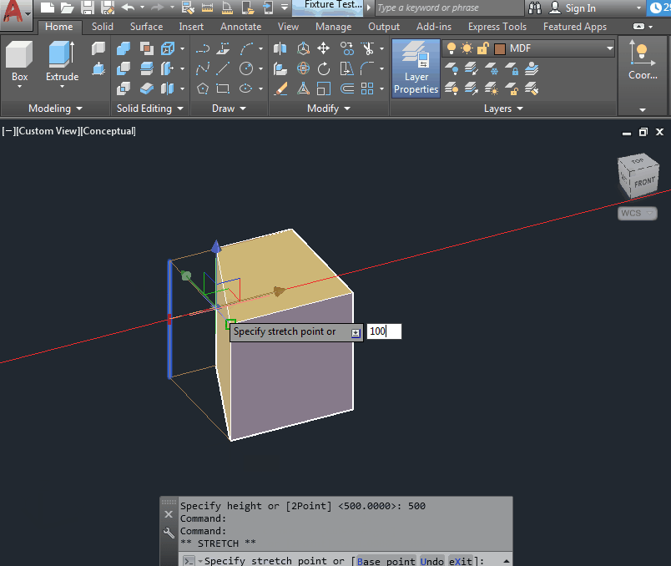Toggle MDF layer freeze sun icon
Image resolution: width=671 pixels, height=566 pixels.
[x=467, y=48]
